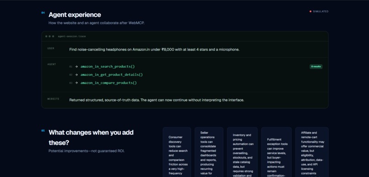Click the WEBSITE row label

coord(53,99)
